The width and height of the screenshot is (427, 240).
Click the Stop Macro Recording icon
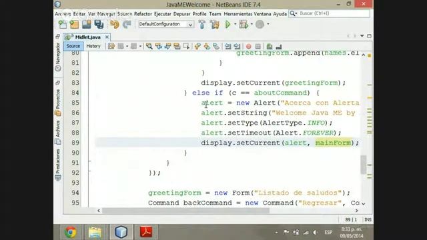click(258, 47)
